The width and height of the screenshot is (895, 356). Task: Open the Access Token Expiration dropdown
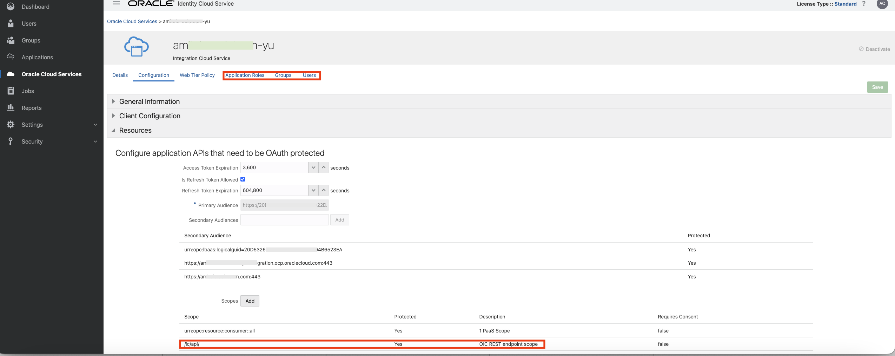click(x=313, y=167)
